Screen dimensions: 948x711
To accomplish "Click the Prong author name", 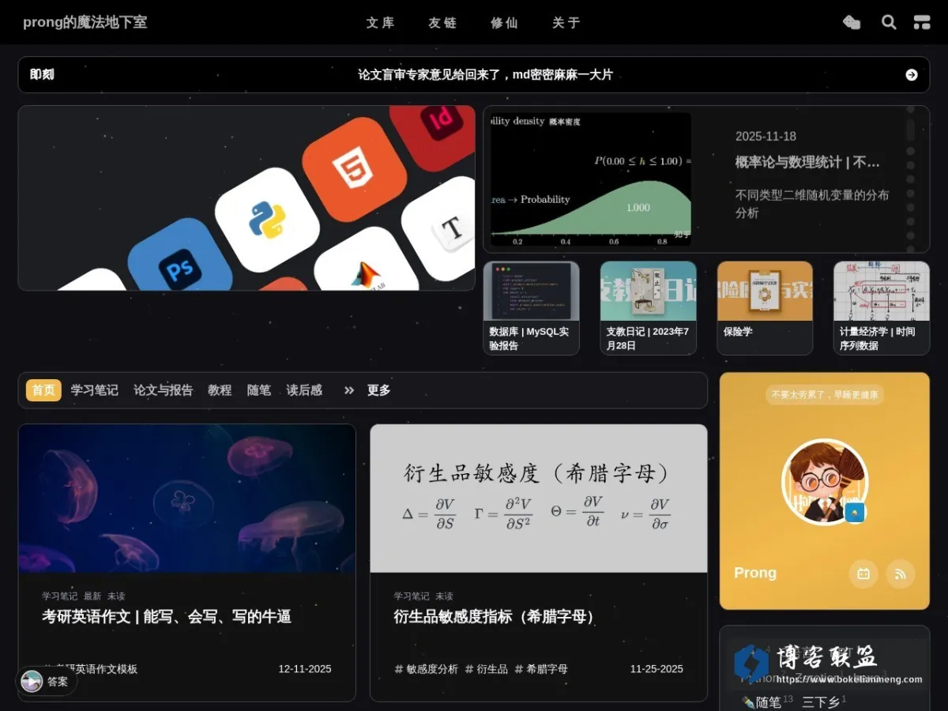I will (755, 574).
